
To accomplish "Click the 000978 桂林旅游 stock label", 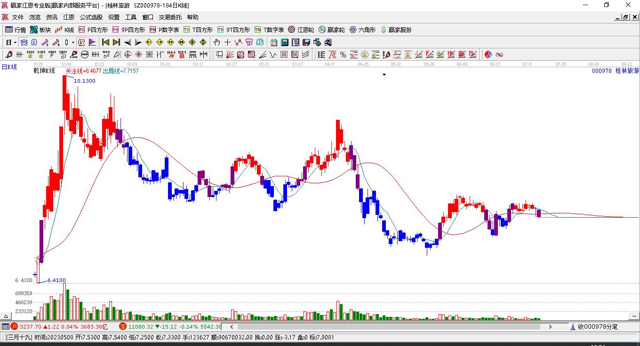I will pyautogui.click(x=616, y=71).
